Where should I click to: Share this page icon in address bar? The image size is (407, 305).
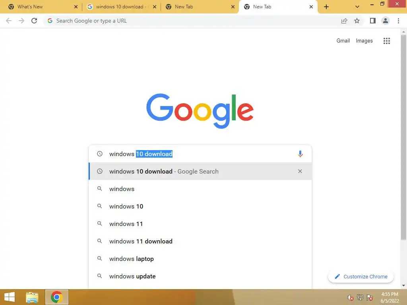coord(344,21)
